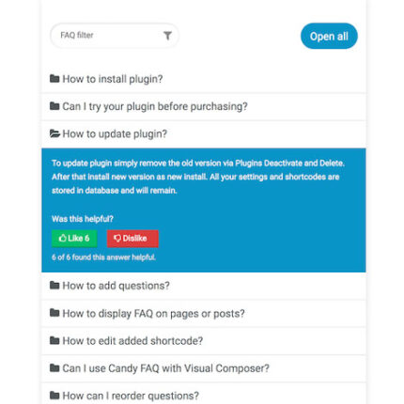Click the red Dislike button
404x404 pixels.
click(132, 239)
